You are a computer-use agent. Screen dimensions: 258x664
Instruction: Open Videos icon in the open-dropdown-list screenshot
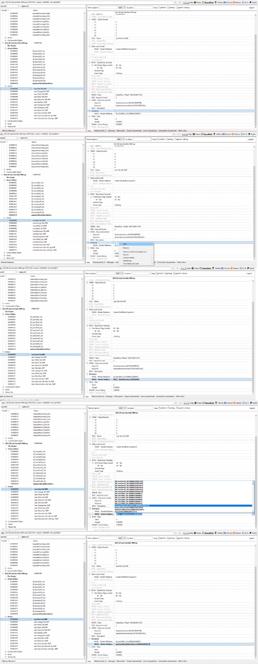point(198,403)
